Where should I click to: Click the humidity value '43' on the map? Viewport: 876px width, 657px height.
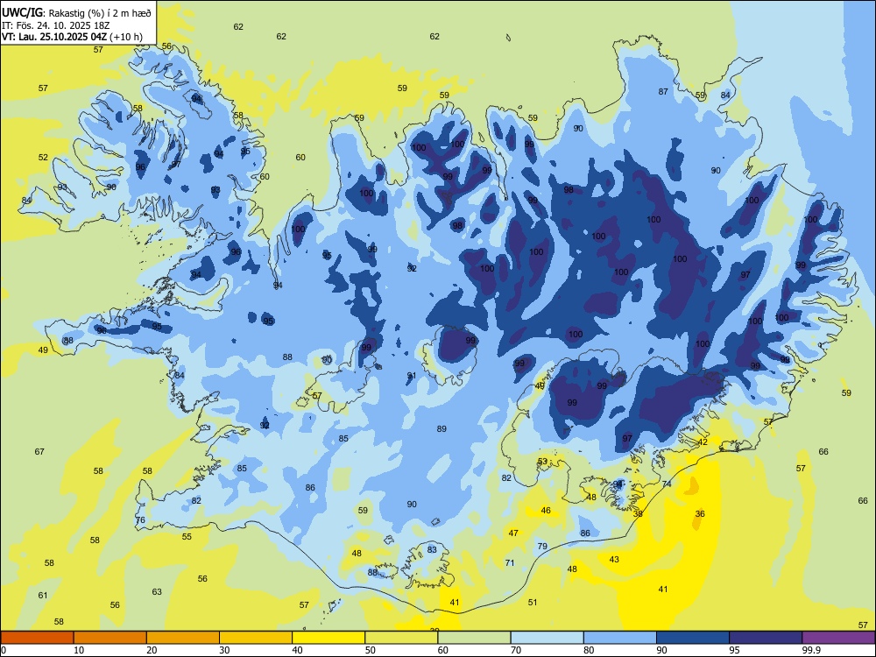(x=614, y=559)
